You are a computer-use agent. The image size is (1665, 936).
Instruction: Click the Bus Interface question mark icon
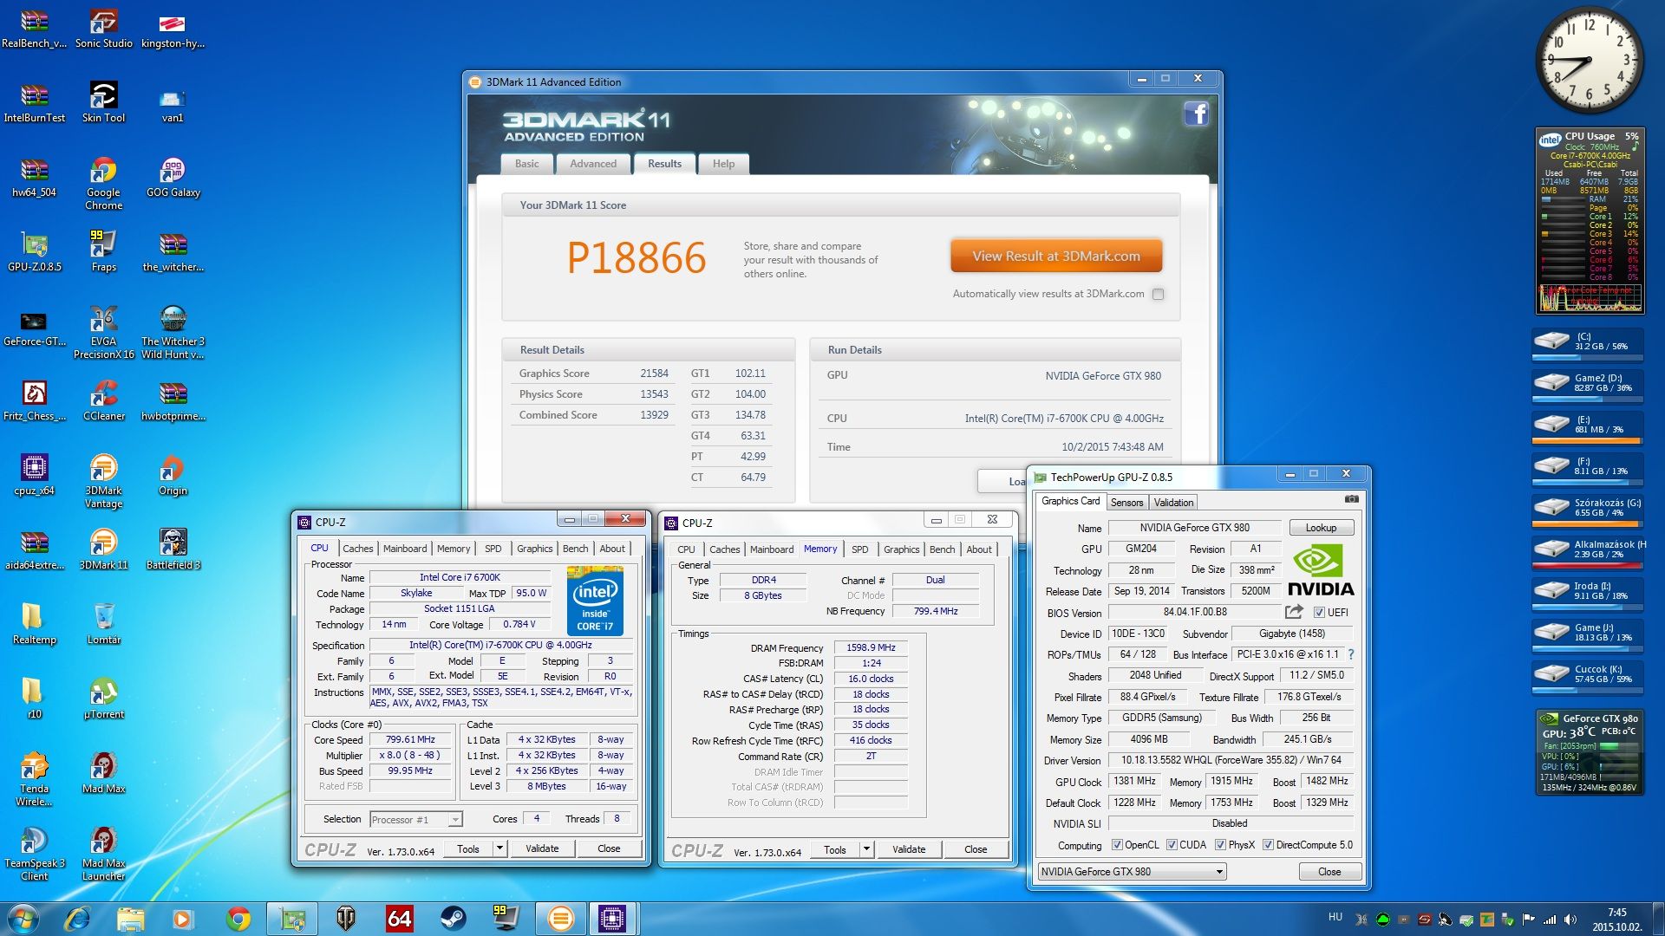(x=1351, y=654)
